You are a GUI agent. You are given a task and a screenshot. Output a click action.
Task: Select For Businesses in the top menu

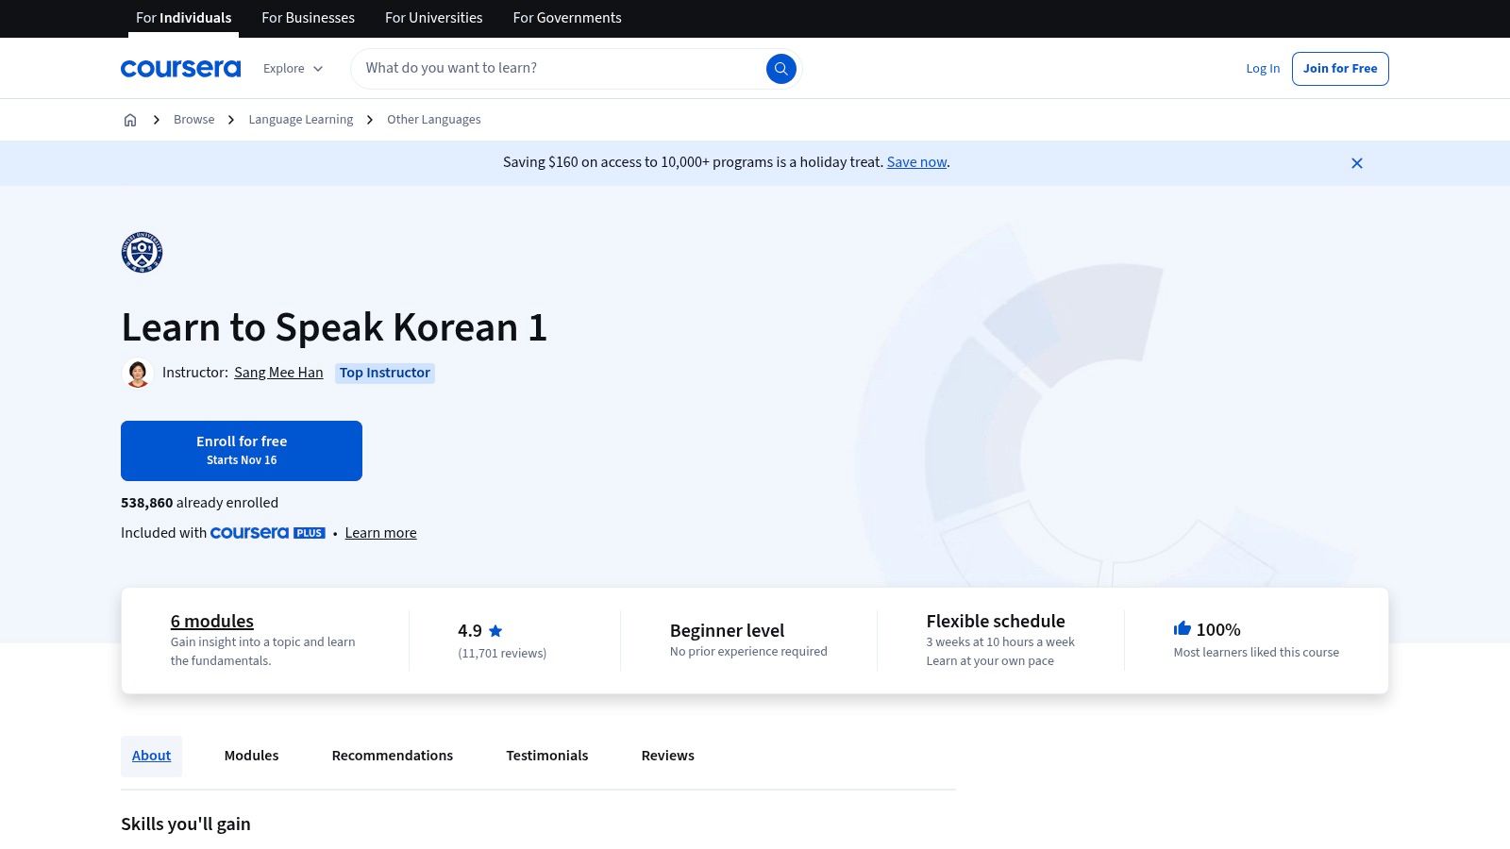pos(308,18)
